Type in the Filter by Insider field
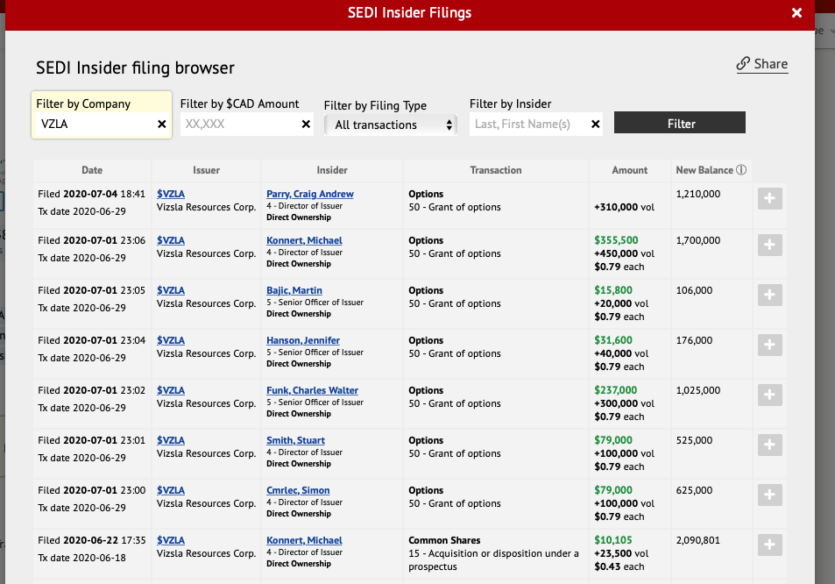835x584 pixels. (x=528, y=125)
